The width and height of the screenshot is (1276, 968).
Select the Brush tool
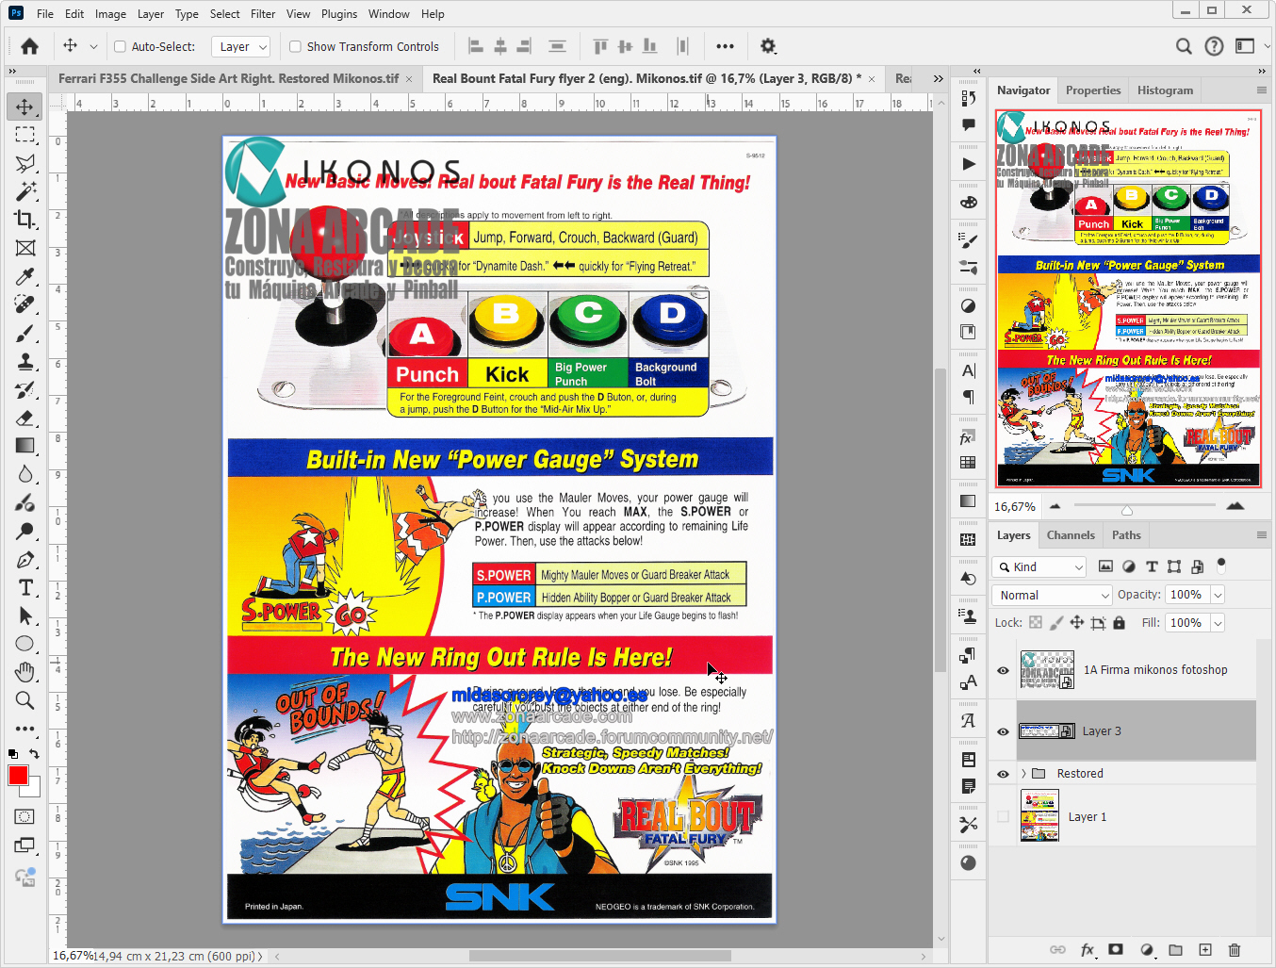click(x=25, y=333)
